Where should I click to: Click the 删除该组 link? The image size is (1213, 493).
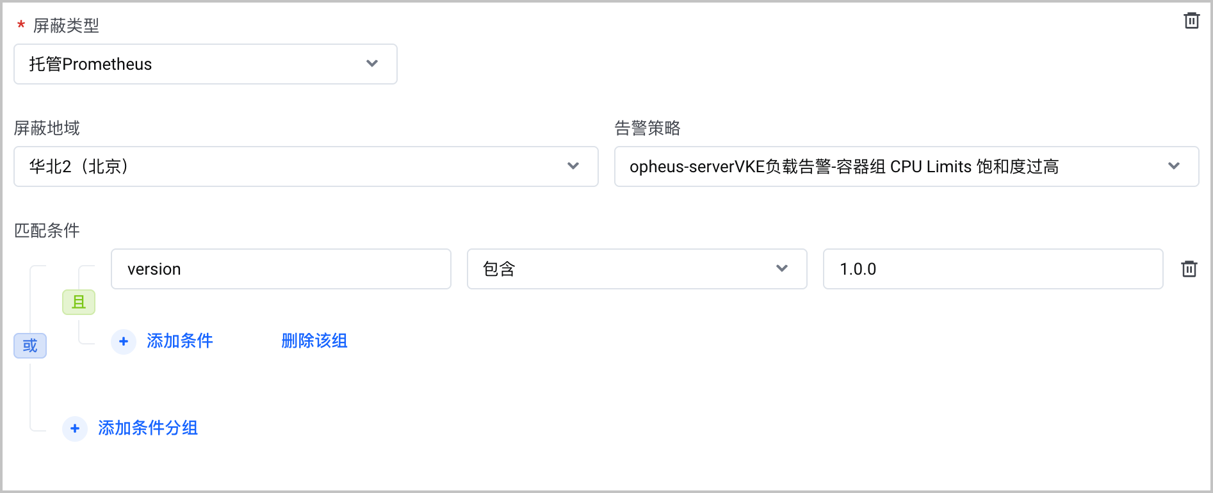point(314,341)
